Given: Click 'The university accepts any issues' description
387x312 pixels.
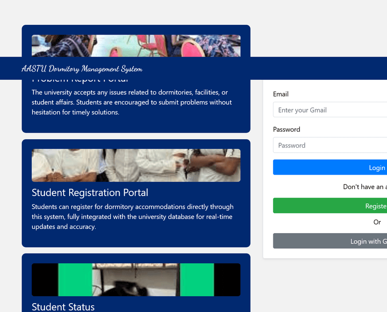Looking at the screenshot, I should pyautogui.click(x=132, y=102).
